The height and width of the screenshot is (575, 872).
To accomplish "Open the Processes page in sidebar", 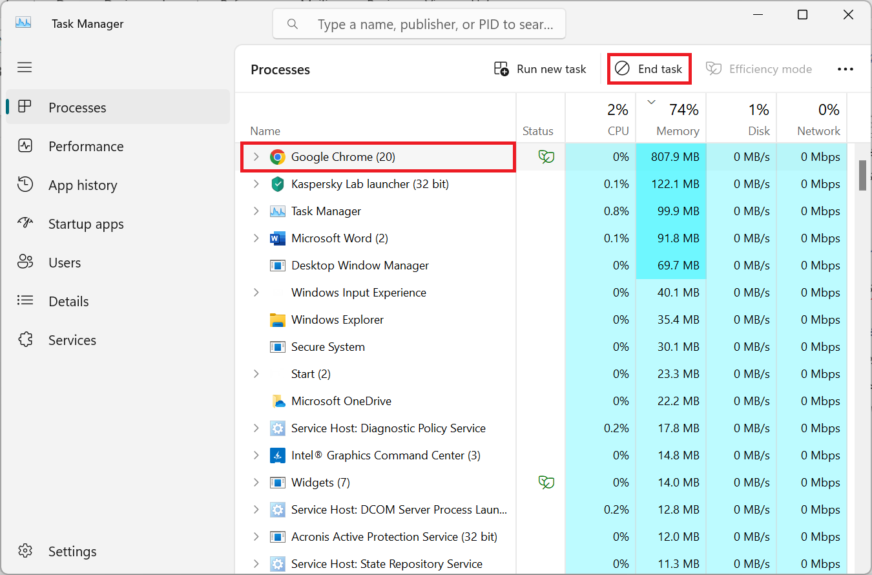I will pos(118,107).
